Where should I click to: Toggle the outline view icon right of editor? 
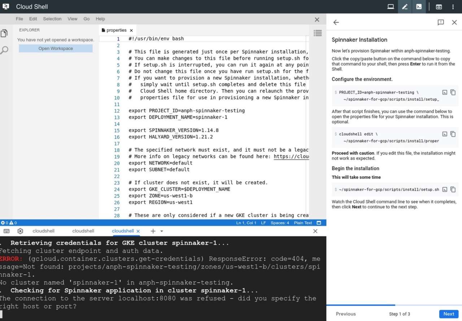click(x=318, y=33)
